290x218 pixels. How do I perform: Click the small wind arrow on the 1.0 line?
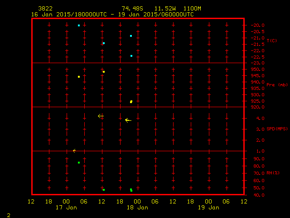pyautogui.click(x=74, y=151)
